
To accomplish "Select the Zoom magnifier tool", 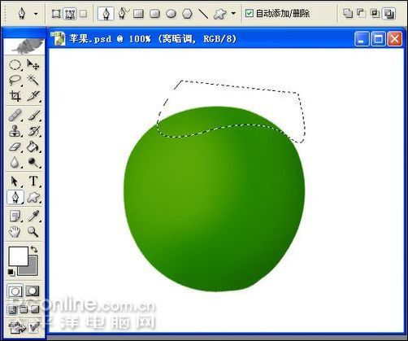I will click(33, 231).
